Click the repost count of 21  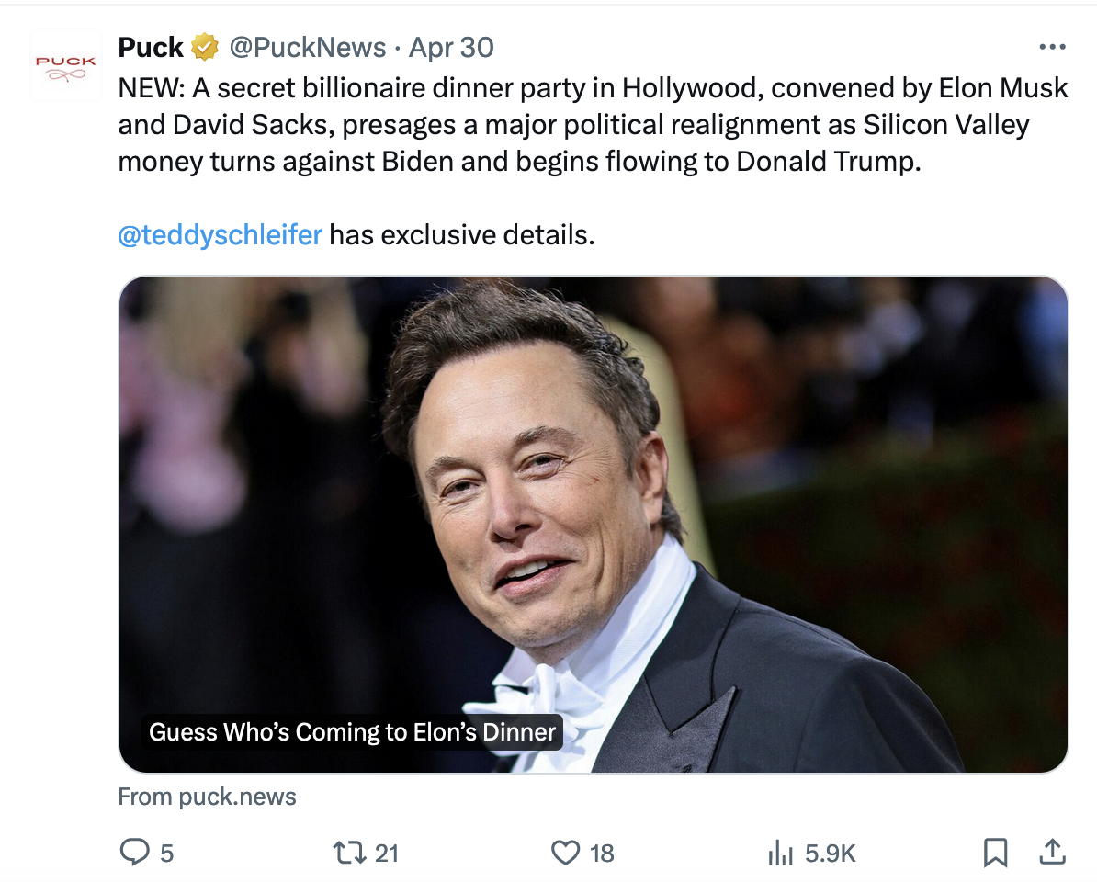coord(387,854)
